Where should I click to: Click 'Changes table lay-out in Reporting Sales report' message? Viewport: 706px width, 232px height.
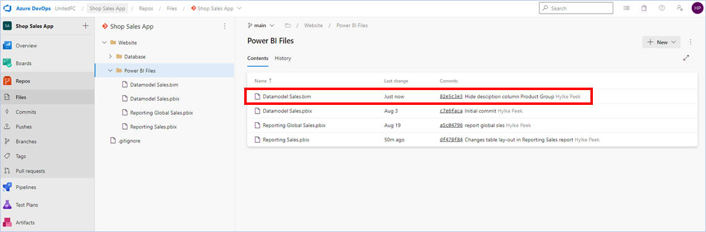point(519,140)
